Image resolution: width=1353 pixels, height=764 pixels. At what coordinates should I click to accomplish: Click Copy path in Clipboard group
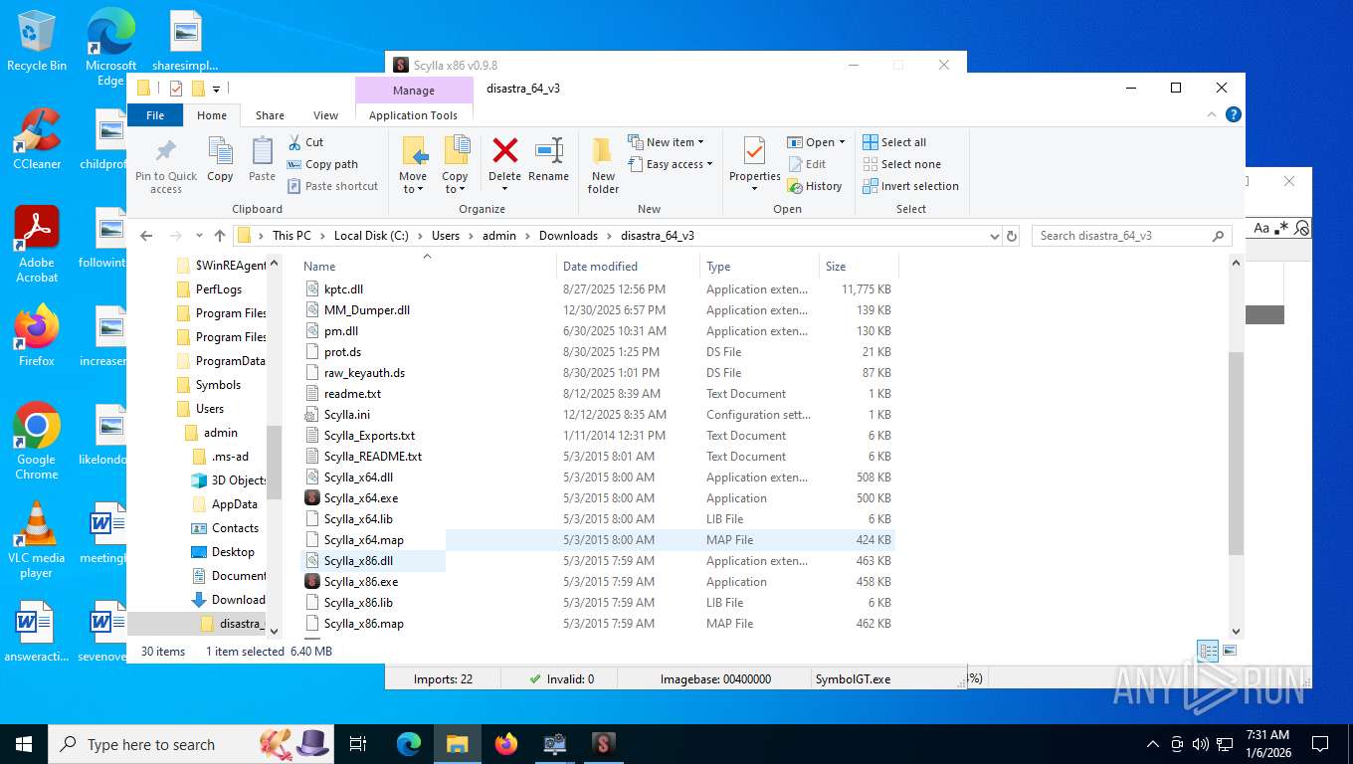click(x=322, y=164)
